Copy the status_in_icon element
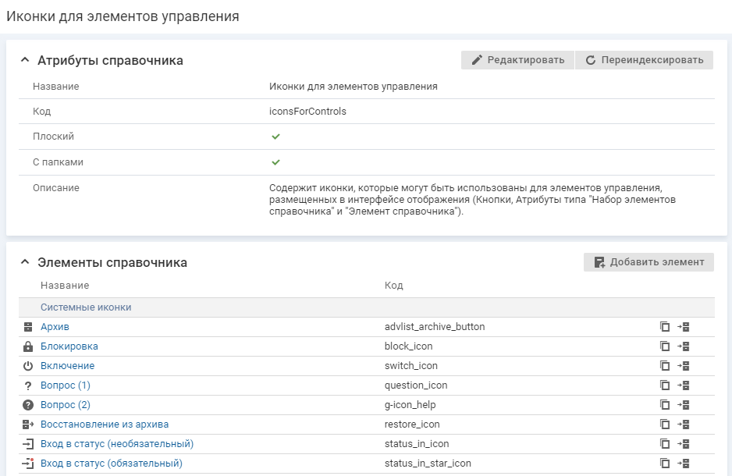Screen dimensions: 732x476 (665, 444)
